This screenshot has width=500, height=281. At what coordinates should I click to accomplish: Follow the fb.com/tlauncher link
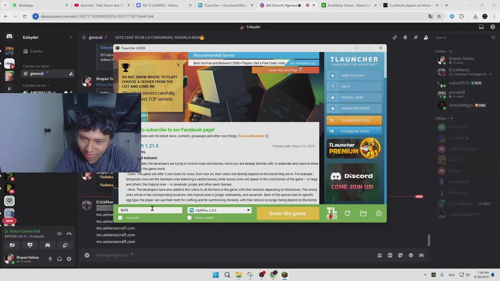click(252, 136)
